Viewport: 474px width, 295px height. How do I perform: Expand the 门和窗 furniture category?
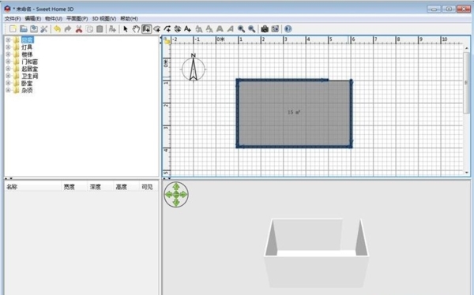8,62
